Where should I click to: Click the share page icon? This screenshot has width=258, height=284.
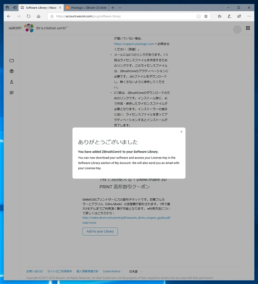tap(239, 16)
